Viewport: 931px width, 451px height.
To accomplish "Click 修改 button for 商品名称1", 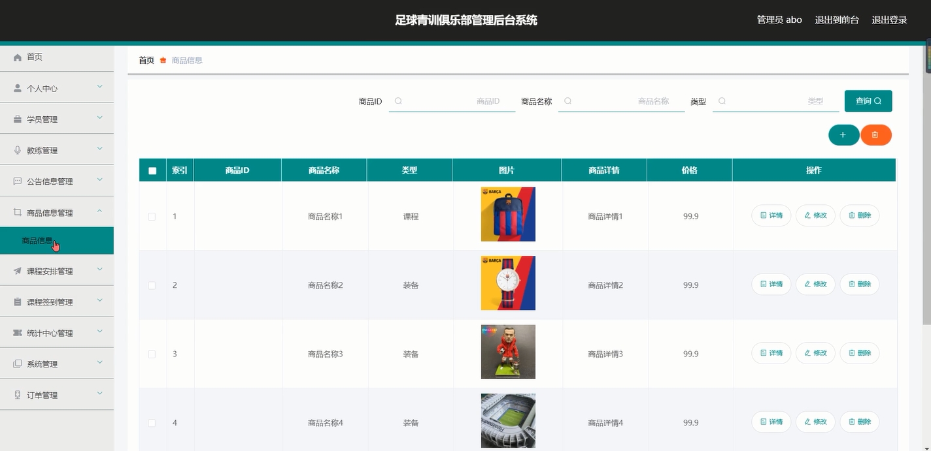I will [x=815, y=215].
